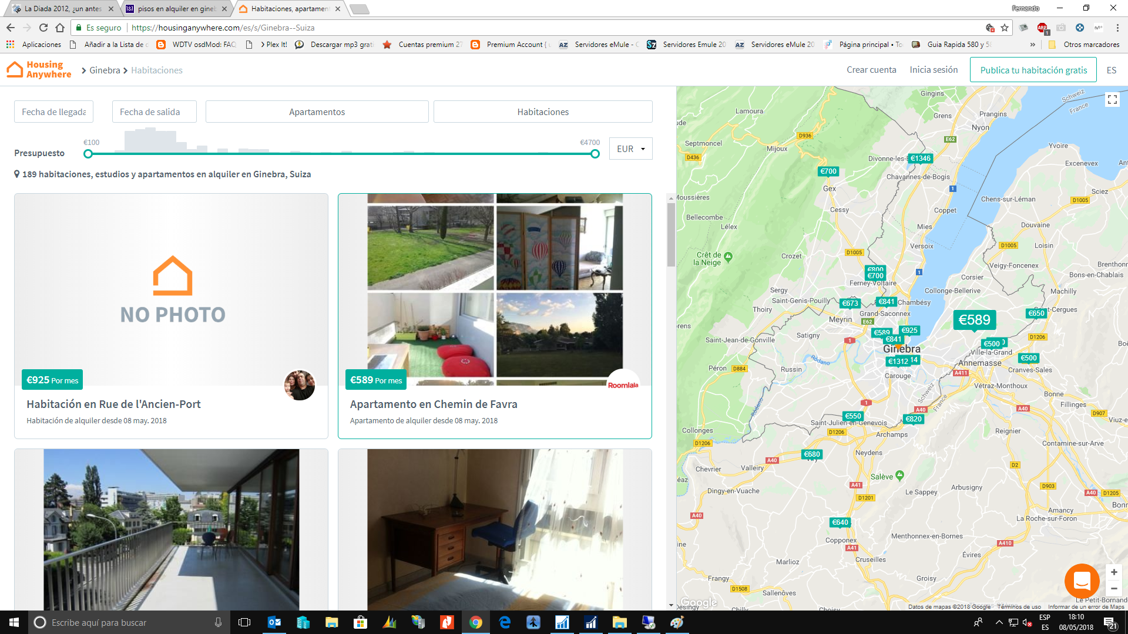This screenshot has height=634, width=1128.
Task: Click the AdBlock extension icon
Action: coord(1042,28)
